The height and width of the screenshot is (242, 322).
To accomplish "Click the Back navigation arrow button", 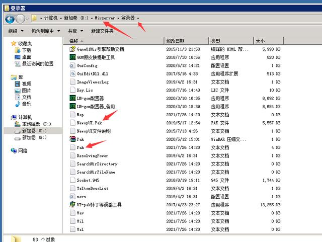I will (9, 19).
